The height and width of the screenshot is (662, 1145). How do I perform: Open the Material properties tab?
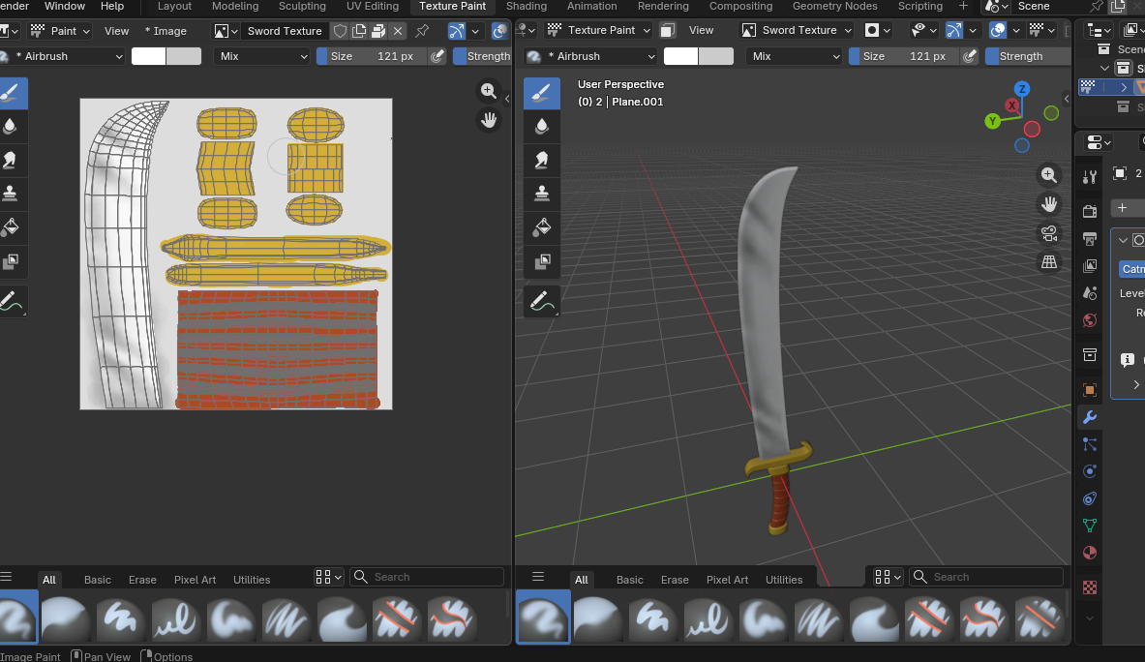[x=1090, y=553]
